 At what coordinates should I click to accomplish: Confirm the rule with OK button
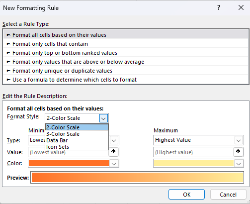[x=186, y=195]
